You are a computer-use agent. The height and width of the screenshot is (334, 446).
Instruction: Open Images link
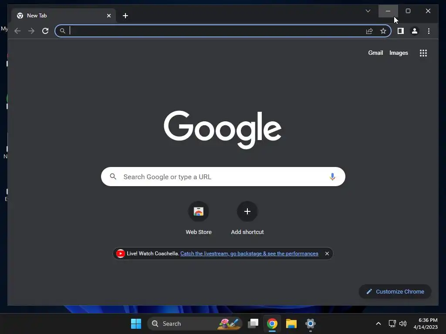coord(399,53)
